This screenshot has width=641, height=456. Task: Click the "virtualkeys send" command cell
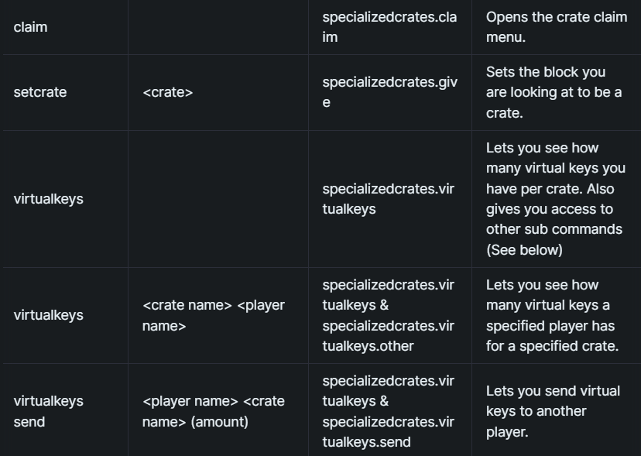(48, 411)
